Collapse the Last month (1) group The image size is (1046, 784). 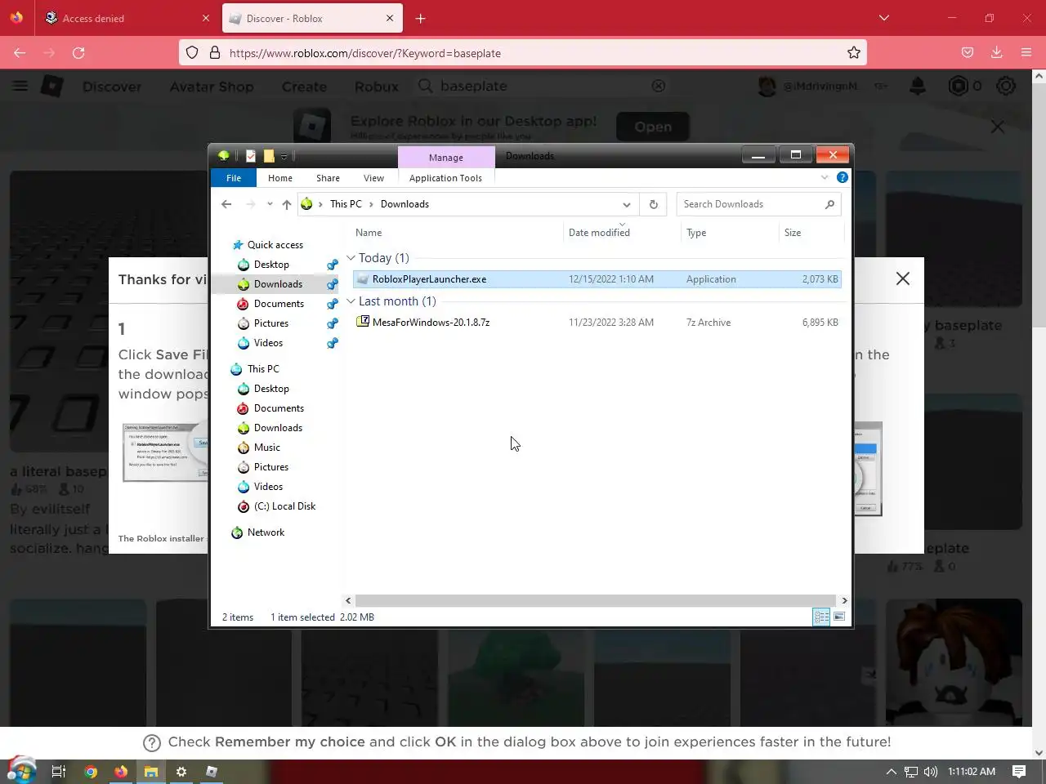[x=351, y=301]
